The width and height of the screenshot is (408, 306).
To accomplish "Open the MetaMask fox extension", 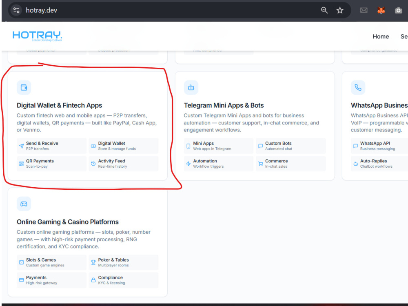I will coord(381,11).
